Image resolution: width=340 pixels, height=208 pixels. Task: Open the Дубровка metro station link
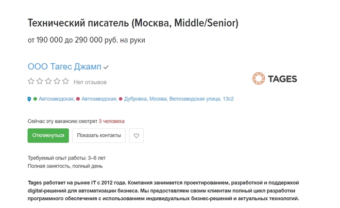tap(136, 99)
